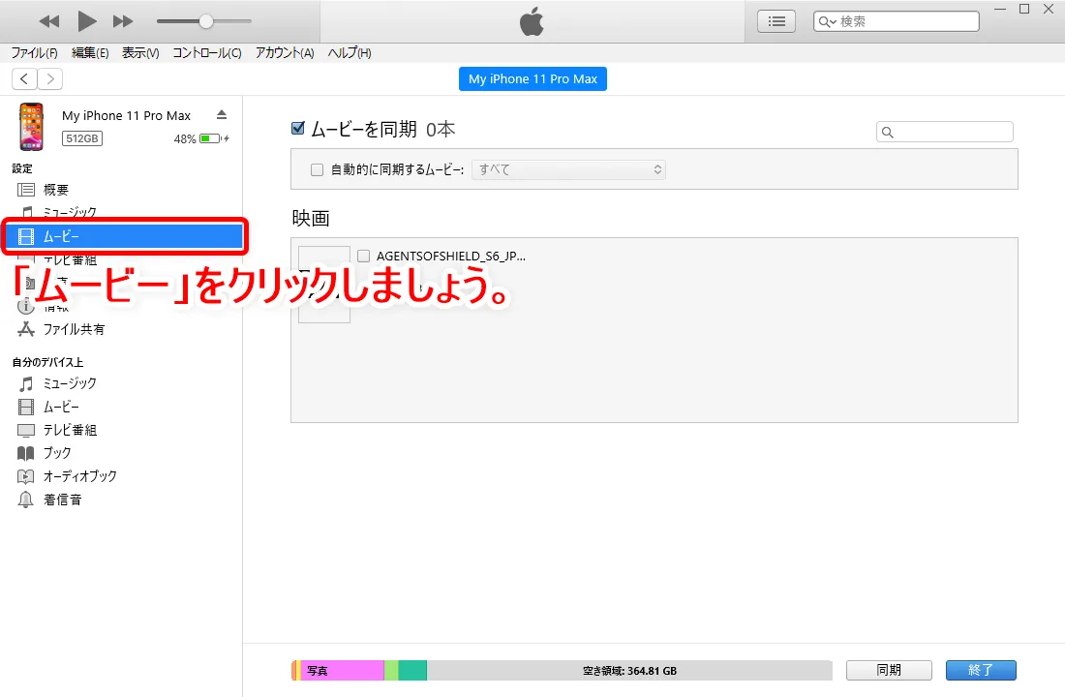Click the 概要 summary list icon

click(x=26, y=190)
